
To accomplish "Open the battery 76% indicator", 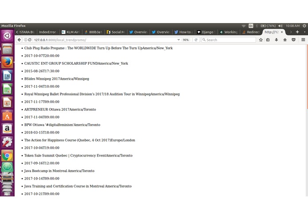I will click(268, 26).
